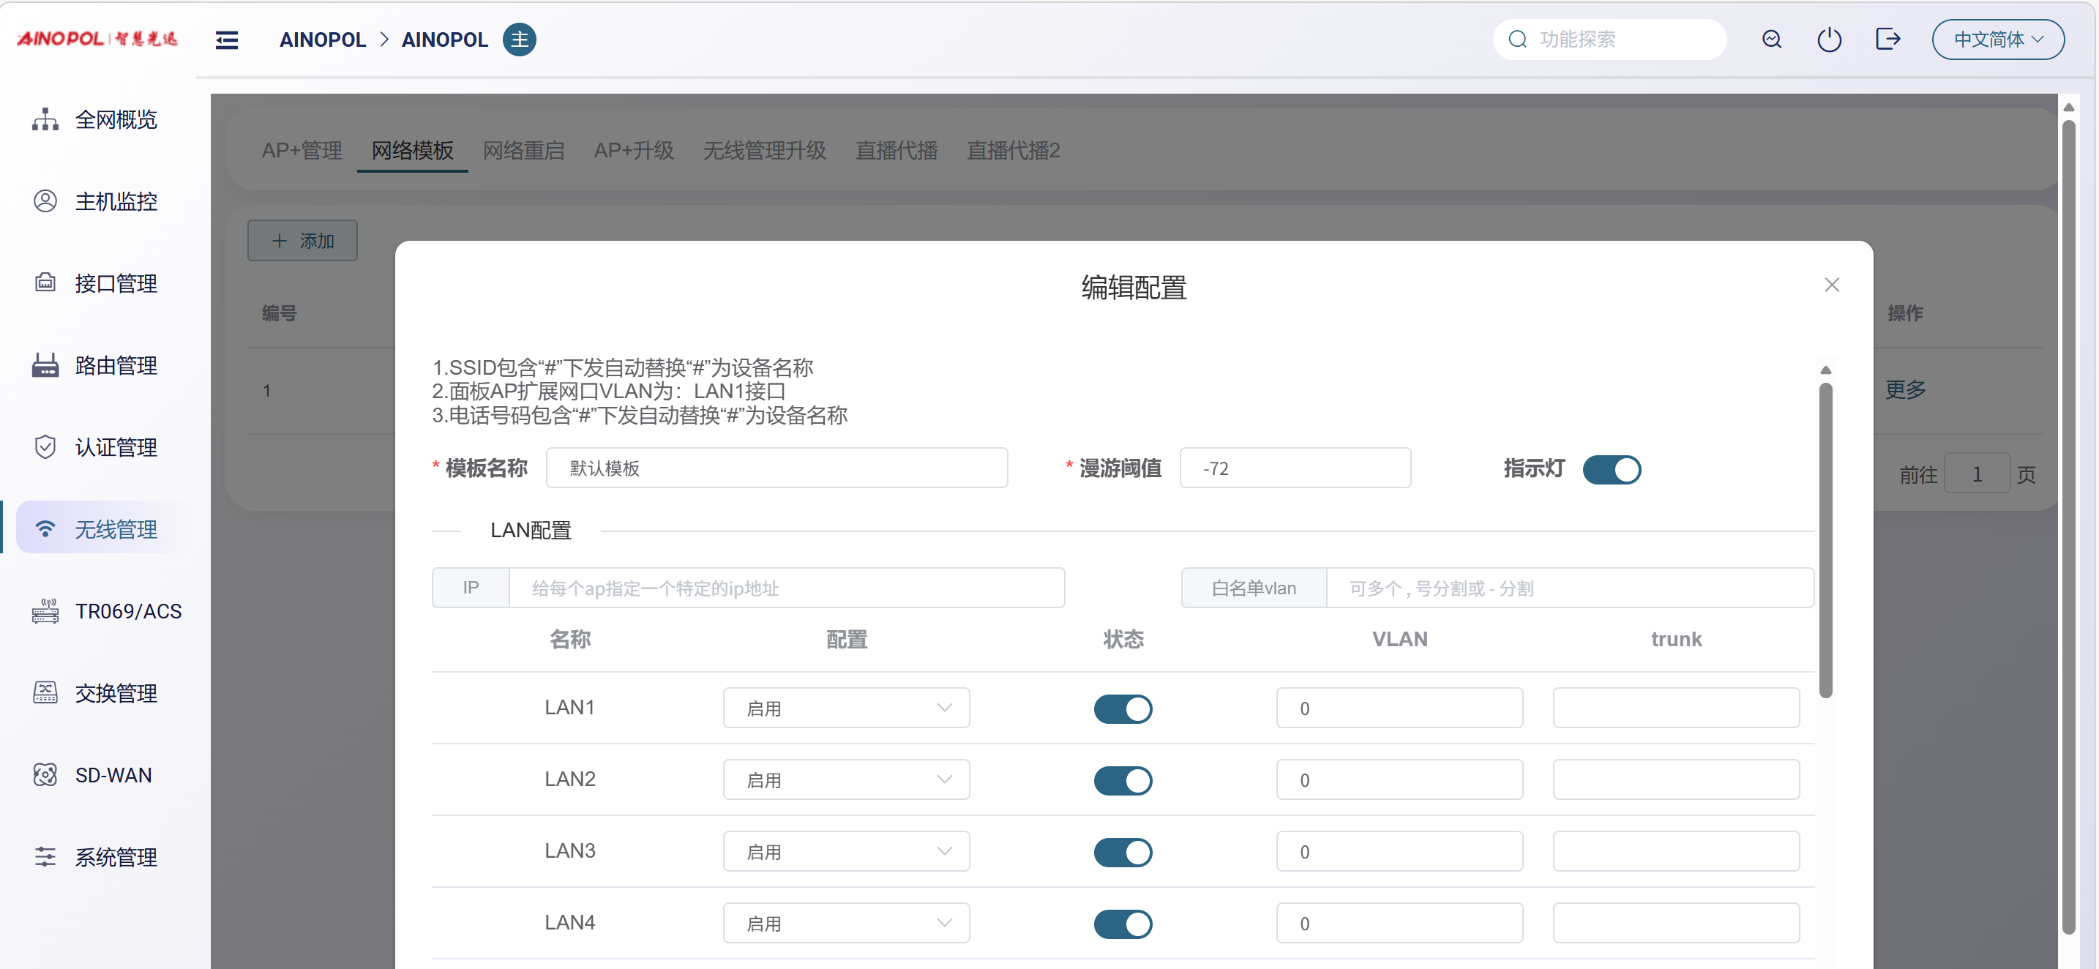The height and width of the screenshot is (969, 2099).
Task: Click the logout icon in header
Action: coord(1887,39)
